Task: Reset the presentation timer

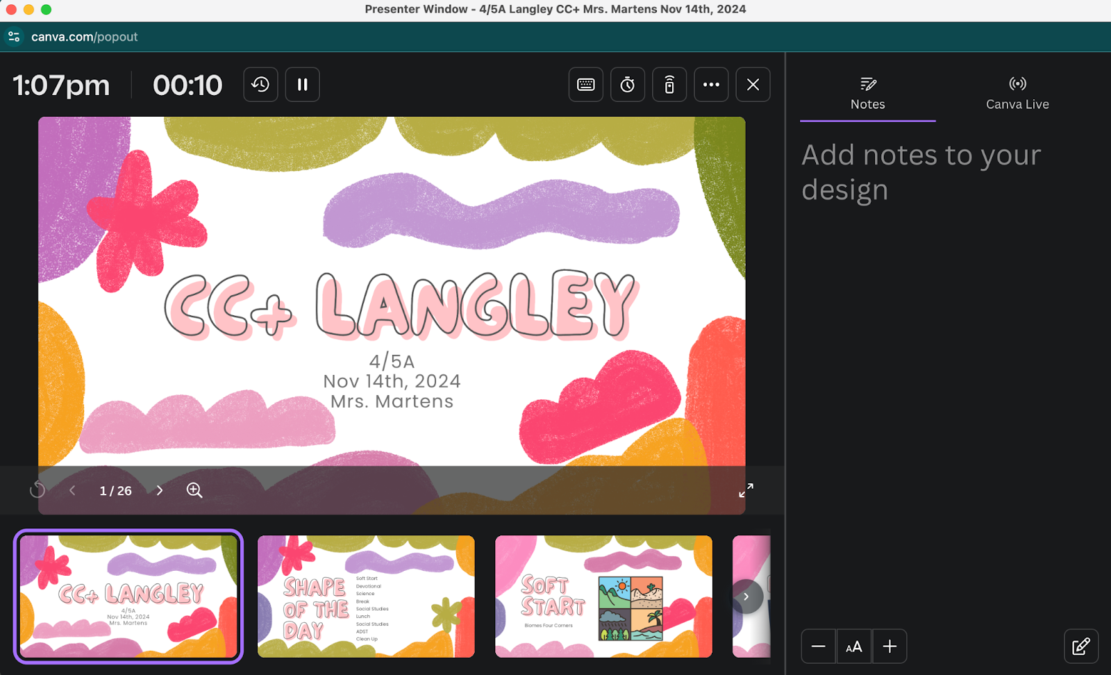Action: point(260,85)
